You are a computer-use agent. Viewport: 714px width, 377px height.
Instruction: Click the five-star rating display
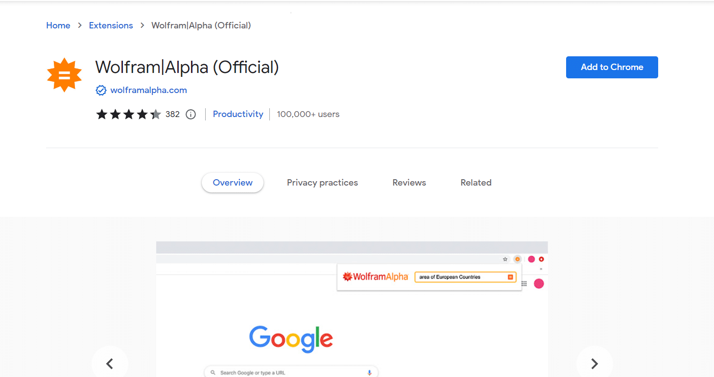pyautogui.click(x=128, y=115)
